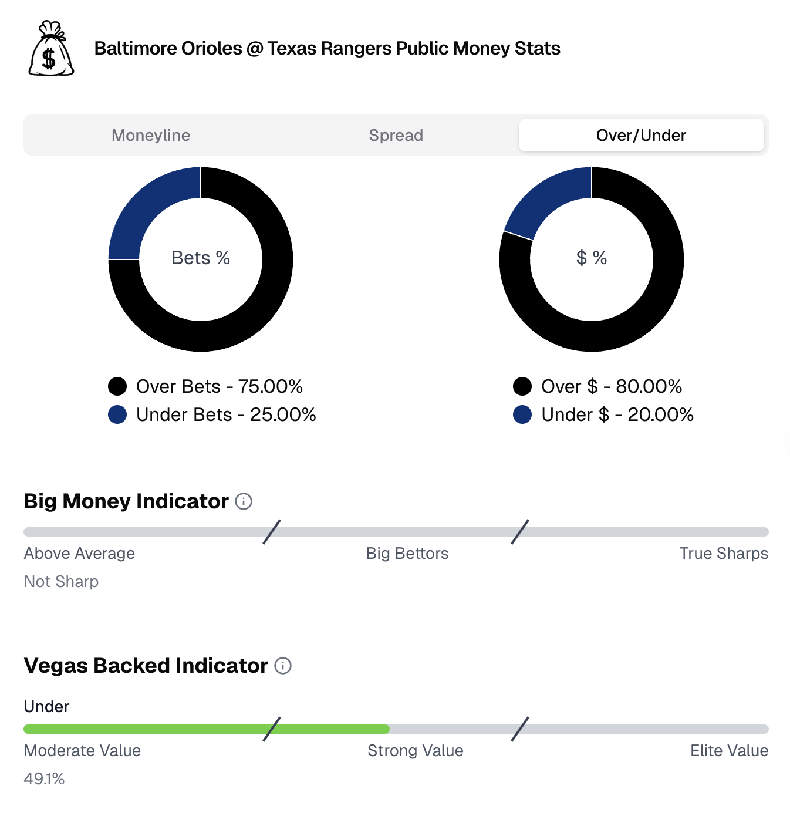The height and width of the screenshot is (816, 790).
Task: Click the Bets % donut chart
Action: [x=201, y=259]
